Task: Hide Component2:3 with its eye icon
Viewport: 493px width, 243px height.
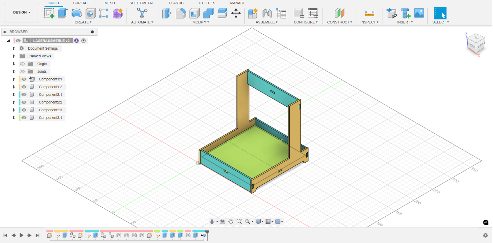Action: (x=24, y=110)
